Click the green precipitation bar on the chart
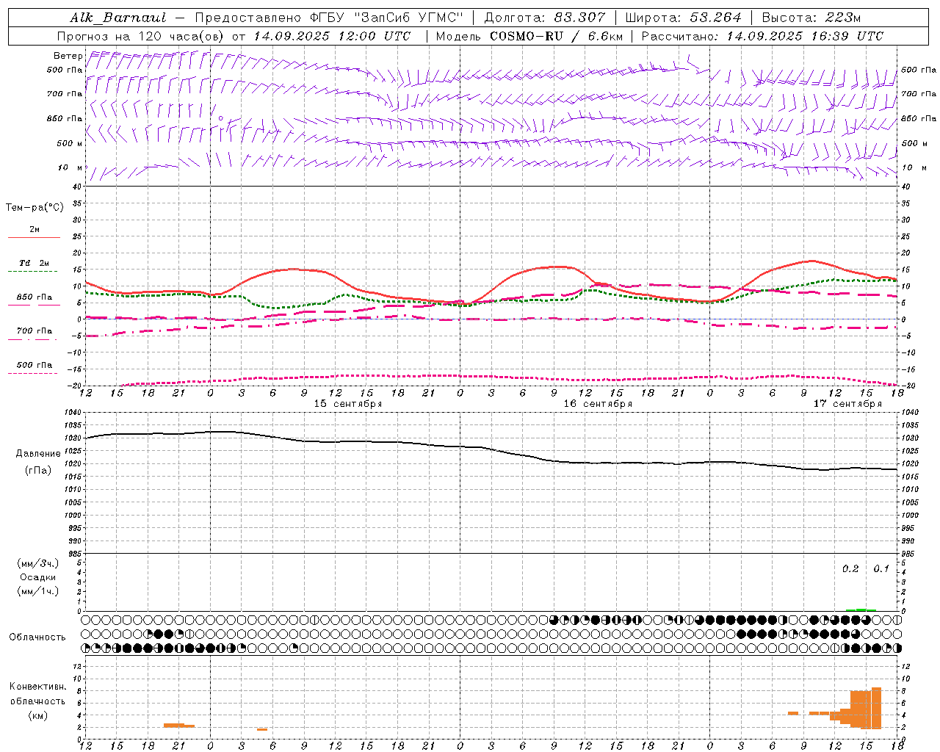Viewport: 940px width, 752px height. click(x=861, y=610)
